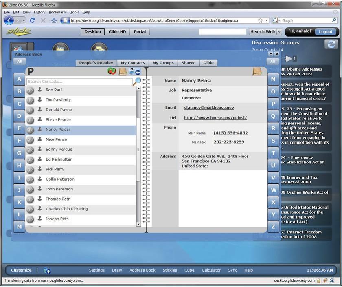The height and width of the screenshot is (287, 342).
Task: Click the go button beside Rick Perry
Action: [x=30, y=170]
